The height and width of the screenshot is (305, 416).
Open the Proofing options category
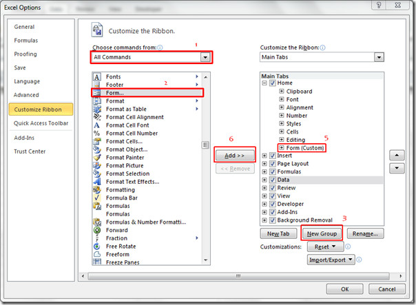click(25, 54)
